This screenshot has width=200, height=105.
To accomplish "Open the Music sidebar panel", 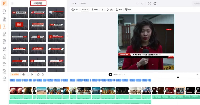I will pyautogui.click(x=4, y=56).
